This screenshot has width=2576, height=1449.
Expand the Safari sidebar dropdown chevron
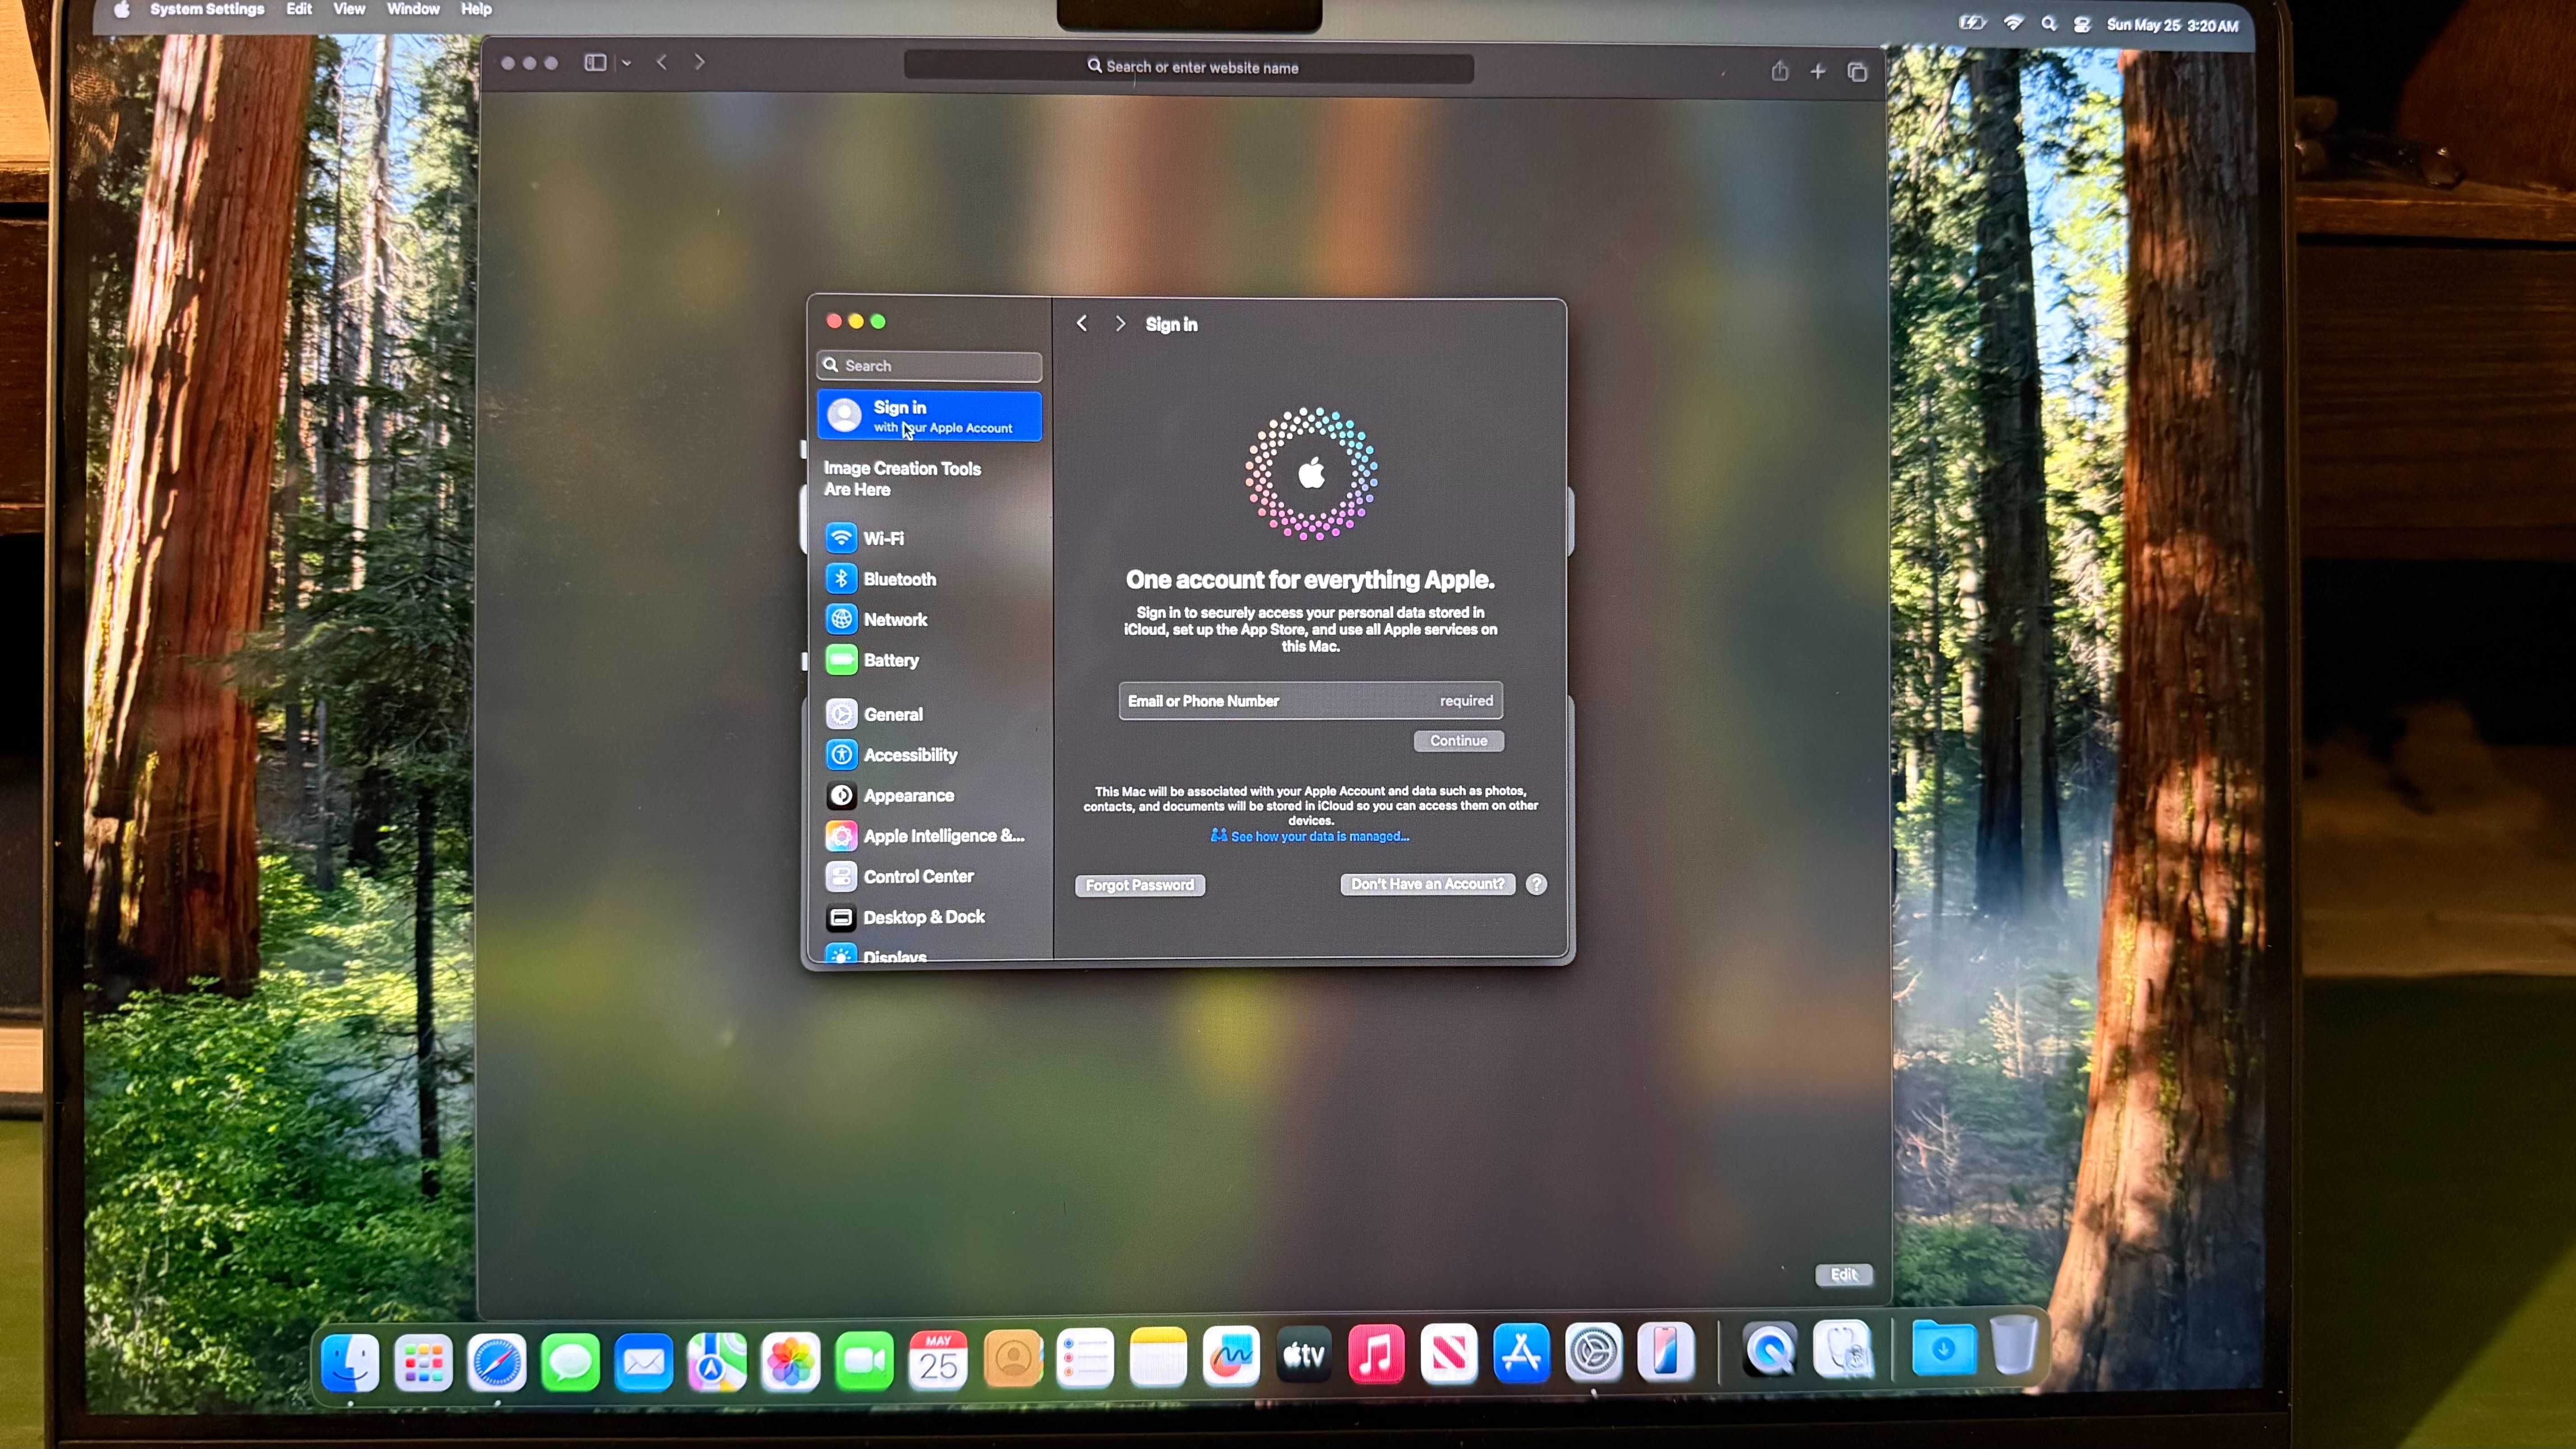(x=627, y=63)
